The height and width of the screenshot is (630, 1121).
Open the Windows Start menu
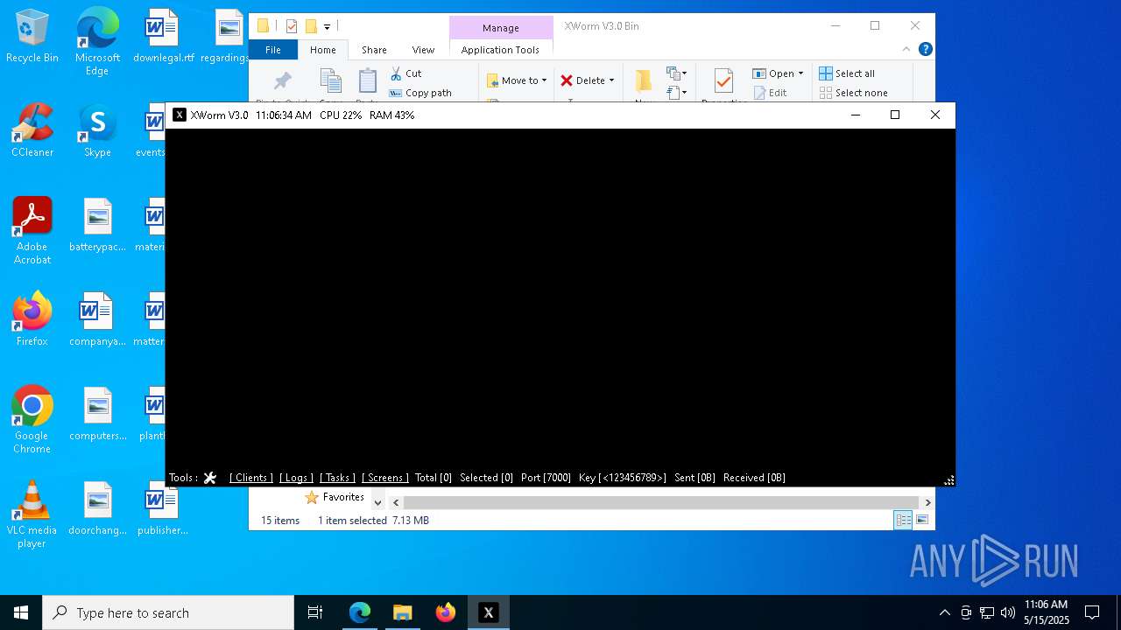pos(21,612)
